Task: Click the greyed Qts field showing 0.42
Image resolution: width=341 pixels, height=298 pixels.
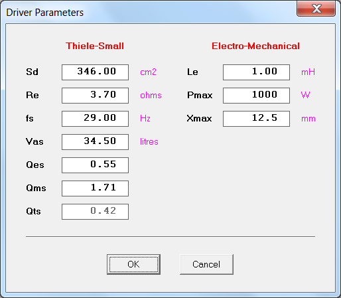Action: [95, 212]
